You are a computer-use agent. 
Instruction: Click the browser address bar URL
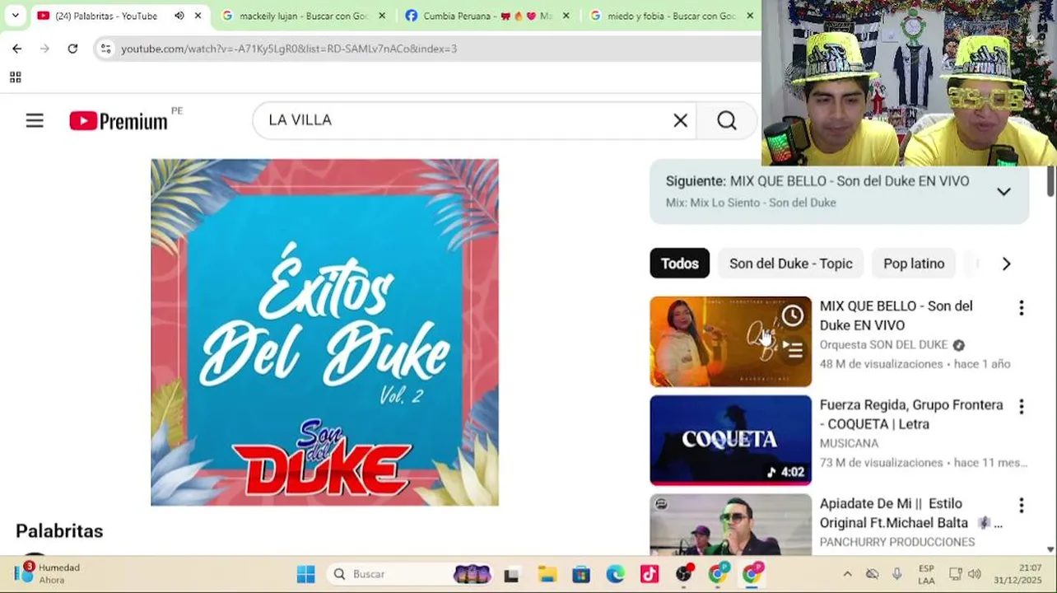click(289, 49)
